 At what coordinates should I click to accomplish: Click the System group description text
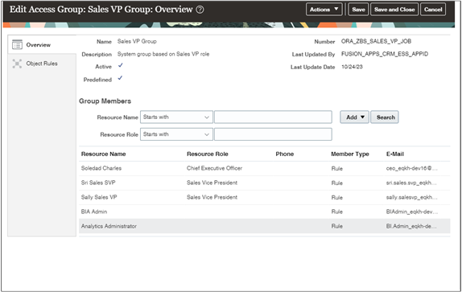163,54
